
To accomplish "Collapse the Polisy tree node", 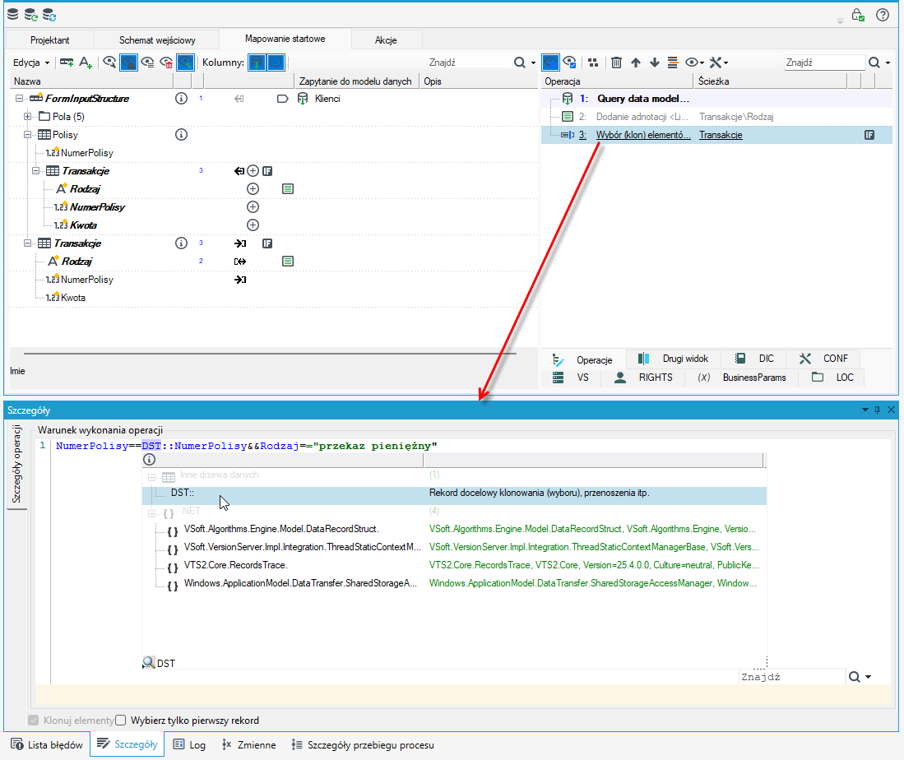I will (27, 134).
